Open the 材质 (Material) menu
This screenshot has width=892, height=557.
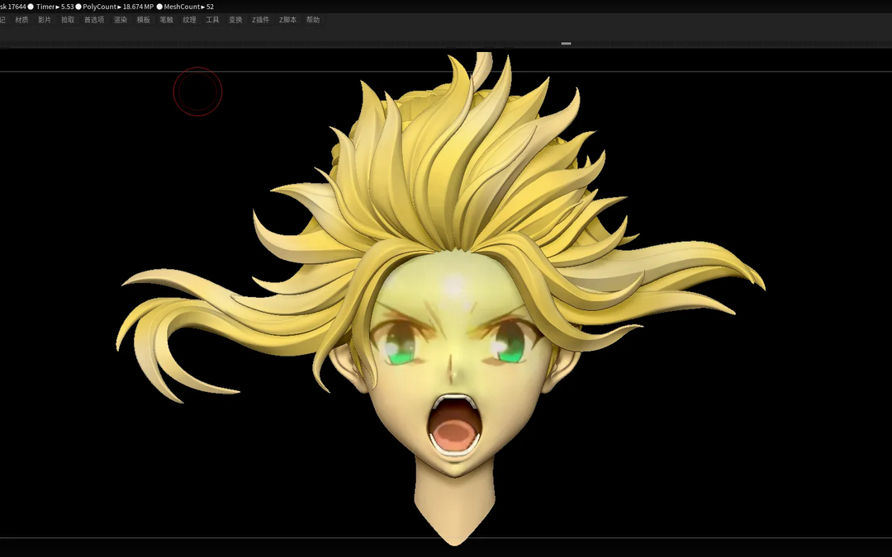tap(21, 20)
